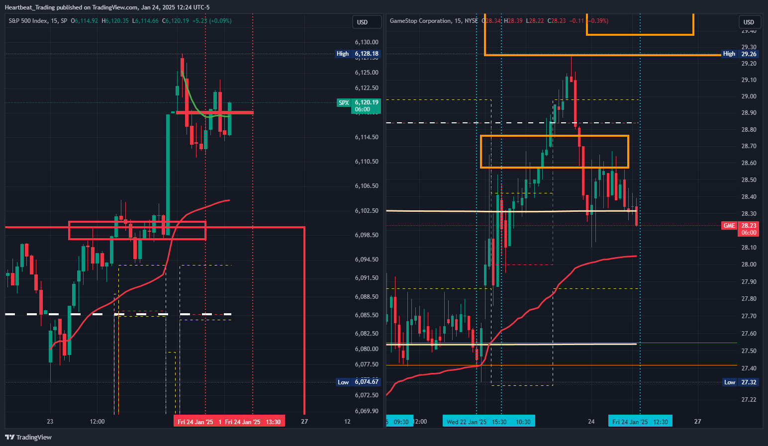Click 28.70 on the GME price axis
This screenshot has width=768, height=446.
(x=749, y=146)
